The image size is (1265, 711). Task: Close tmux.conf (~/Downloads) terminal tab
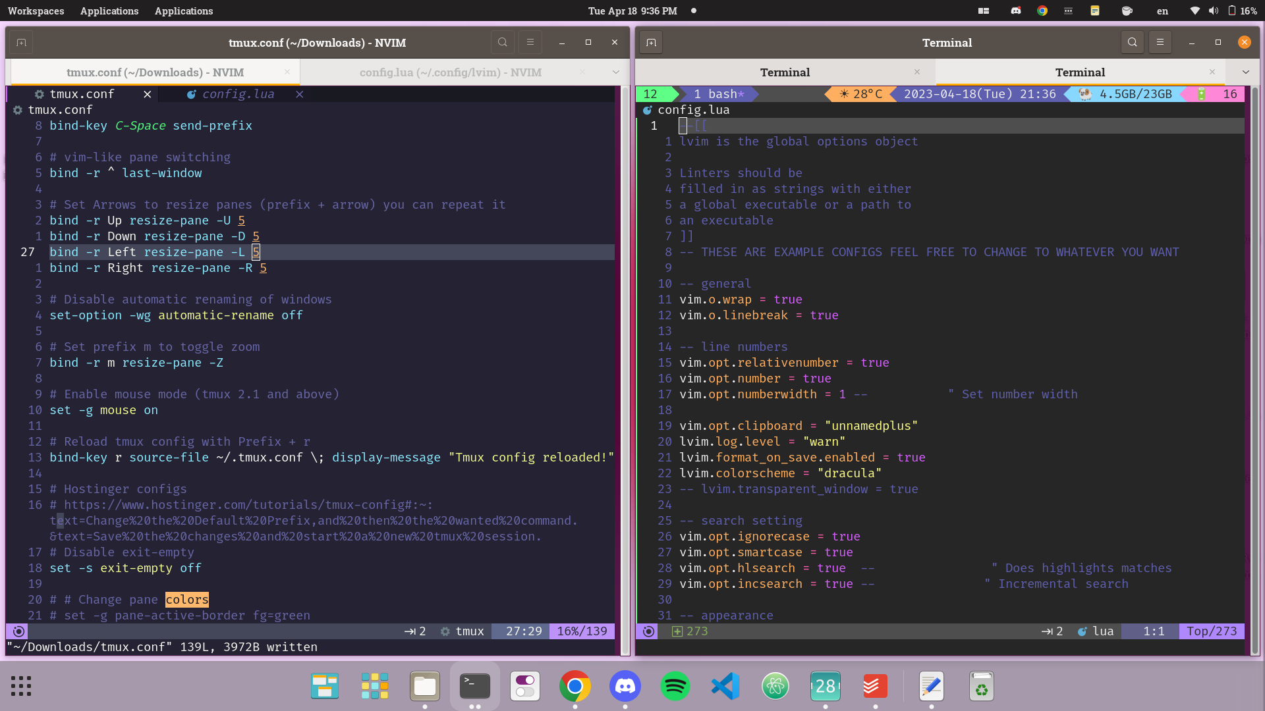coord(287,72)
